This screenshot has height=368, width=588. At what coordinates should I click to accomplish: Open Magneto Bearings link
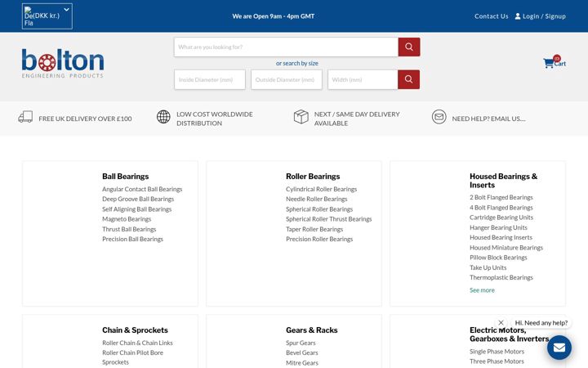pyautogui.click(x=127, y=219)
